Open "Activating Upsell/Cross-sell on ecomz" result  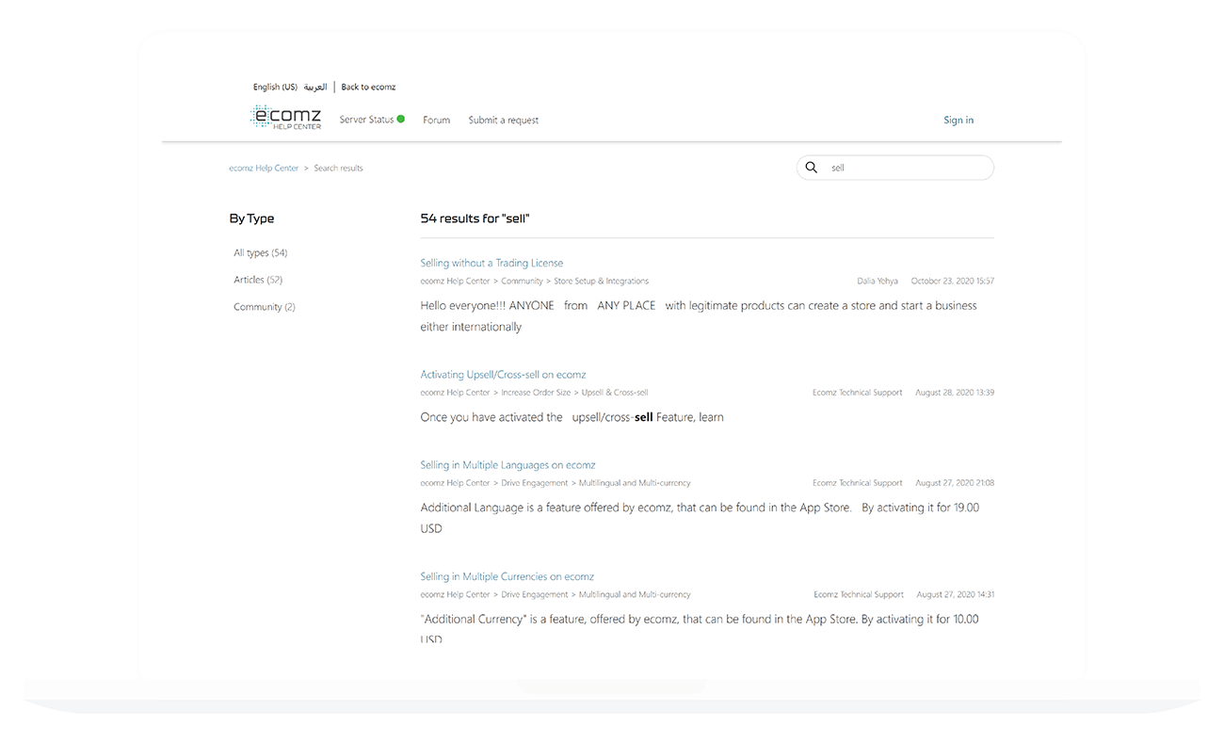(503, 374)
